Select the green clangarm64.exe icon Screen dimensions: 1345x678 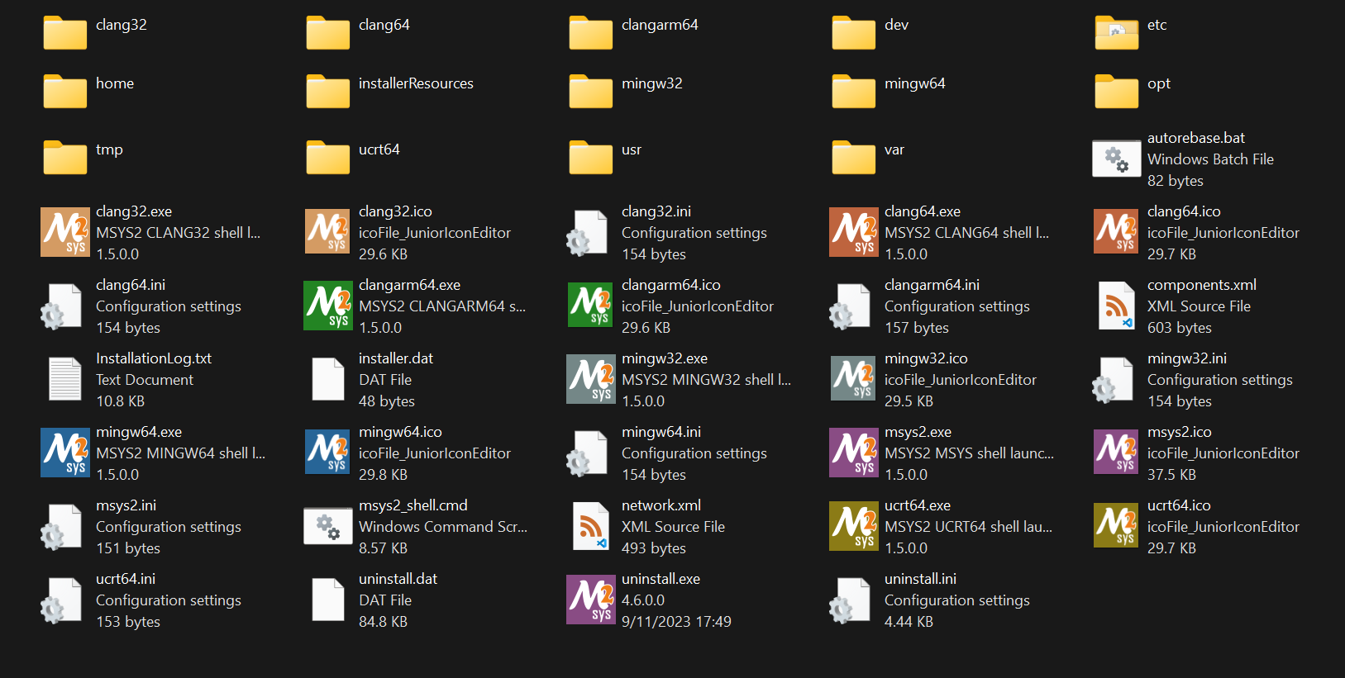328,306
